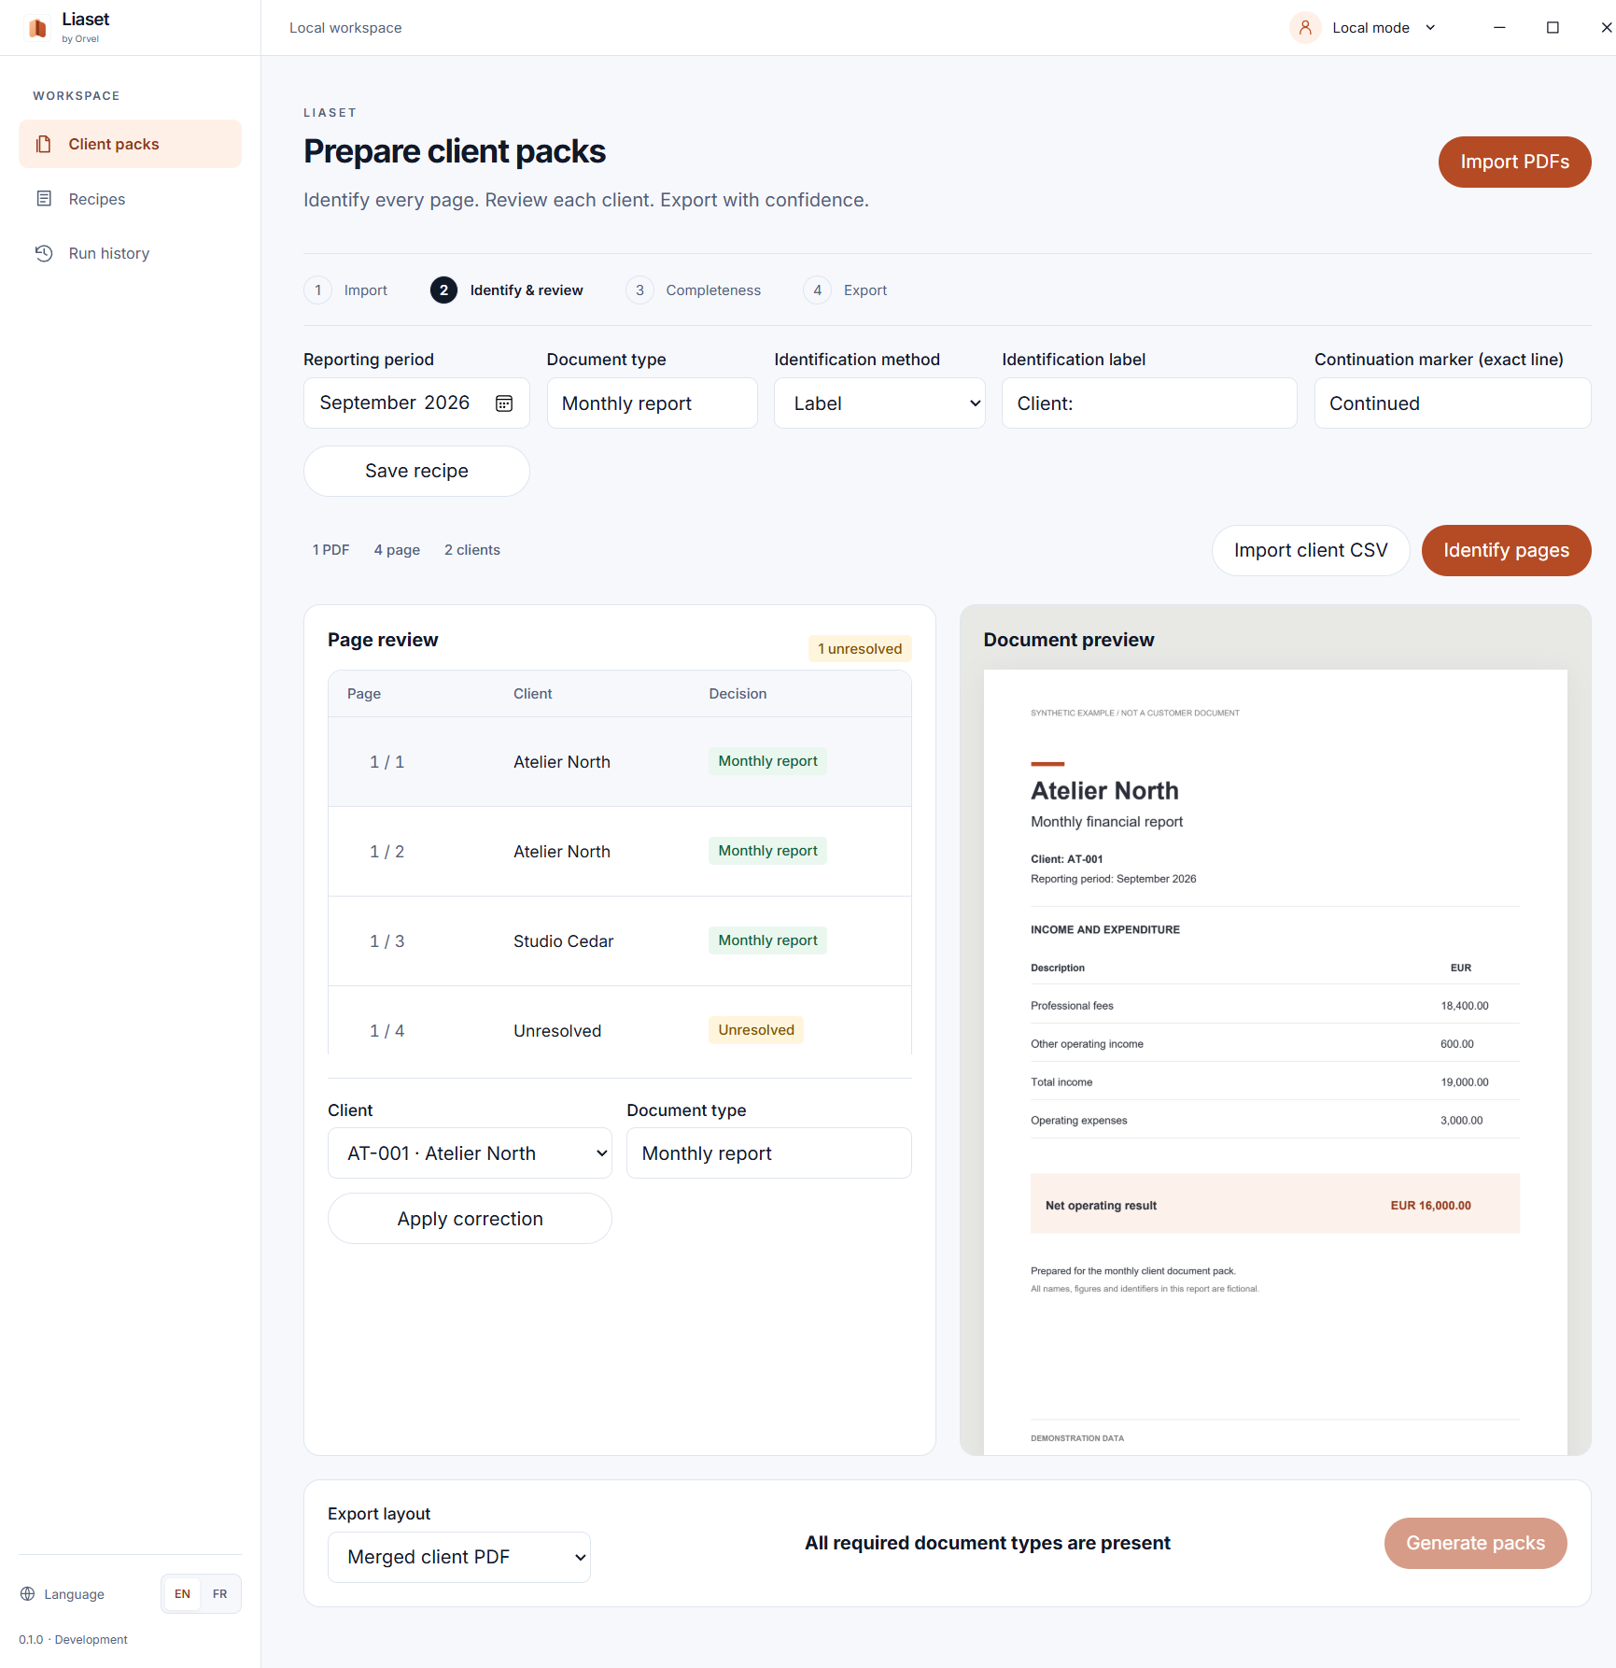Click the Save recipe button

pos(416,471)
